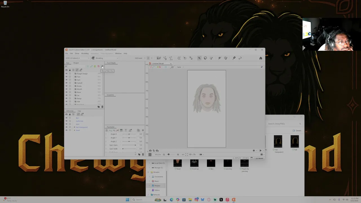
Task: Open the dropdown next to play button
Action: point(264,151)
